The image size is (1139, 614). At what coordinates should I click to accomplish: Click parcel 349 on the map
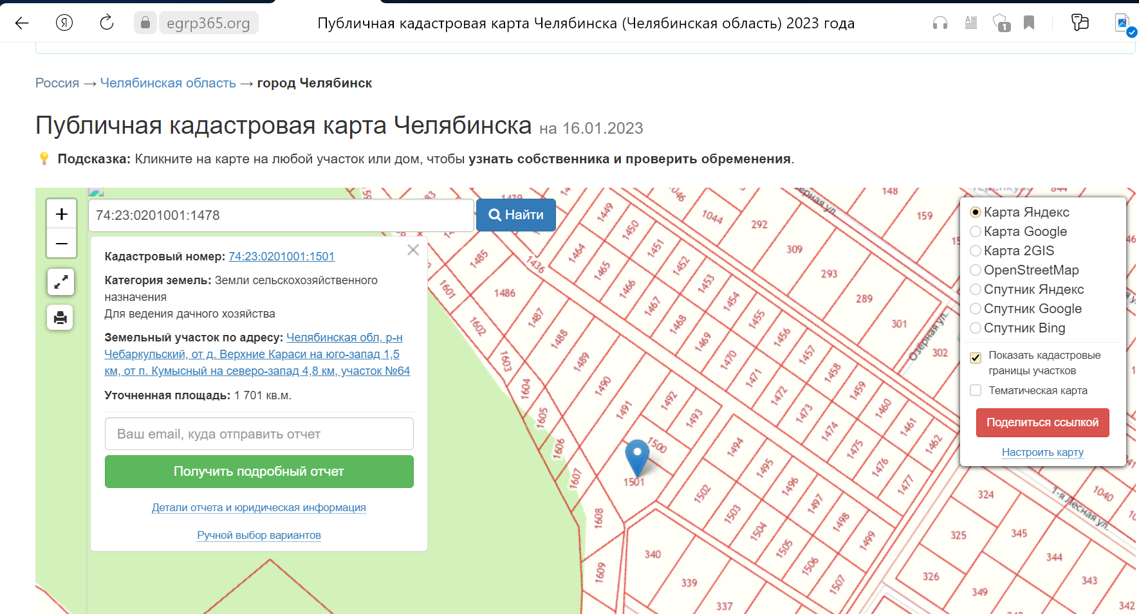tap(979, 591)
